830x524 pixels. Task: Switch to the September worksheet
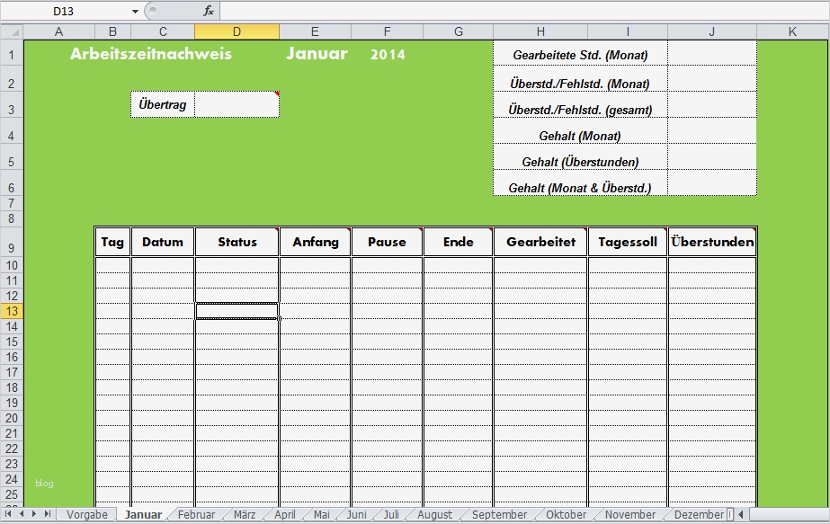click(x=499, y=514)
